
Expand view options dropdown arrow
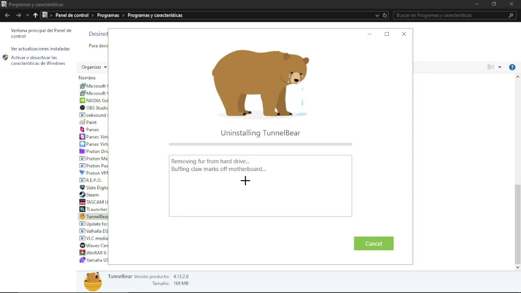coord(500,67)
